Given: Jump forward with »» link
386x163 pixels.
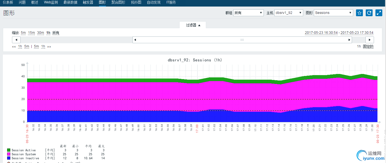Looking at the screenshot, I should point(49,47).
